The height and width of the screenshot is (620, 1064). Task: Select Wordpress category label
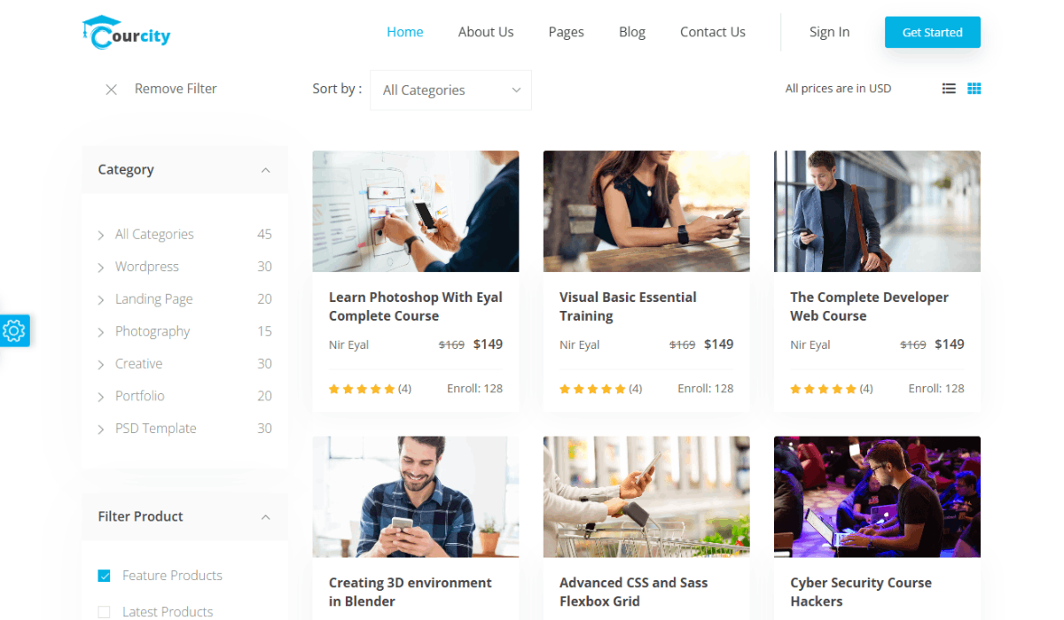(x=147, y=267)
